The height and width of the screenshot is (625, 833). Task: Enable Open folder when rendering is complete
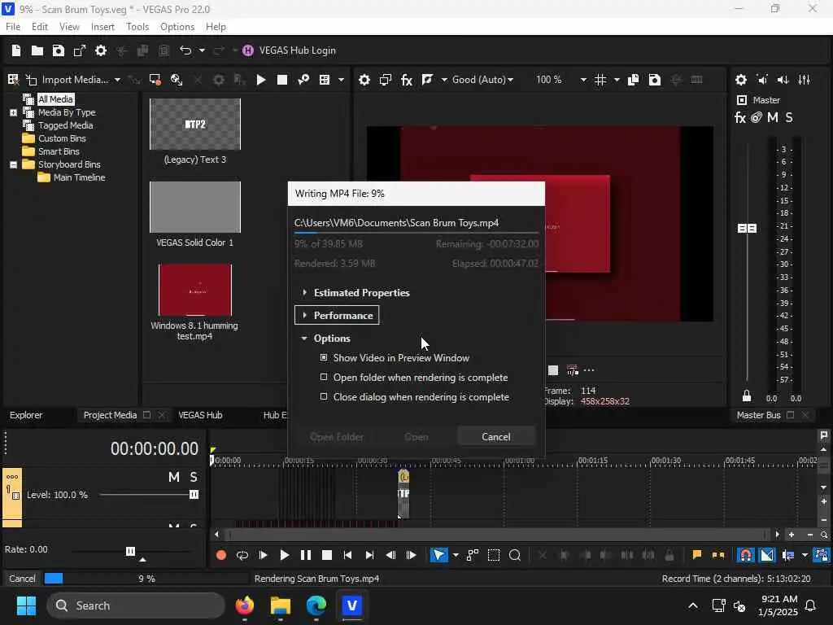coord(324,378)
